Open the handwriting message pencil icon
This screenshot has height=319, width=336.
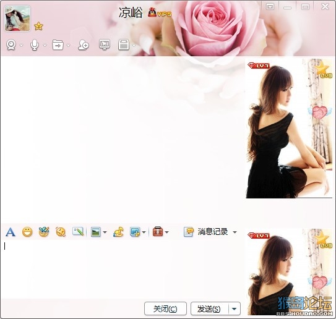[x=78, y=231]
